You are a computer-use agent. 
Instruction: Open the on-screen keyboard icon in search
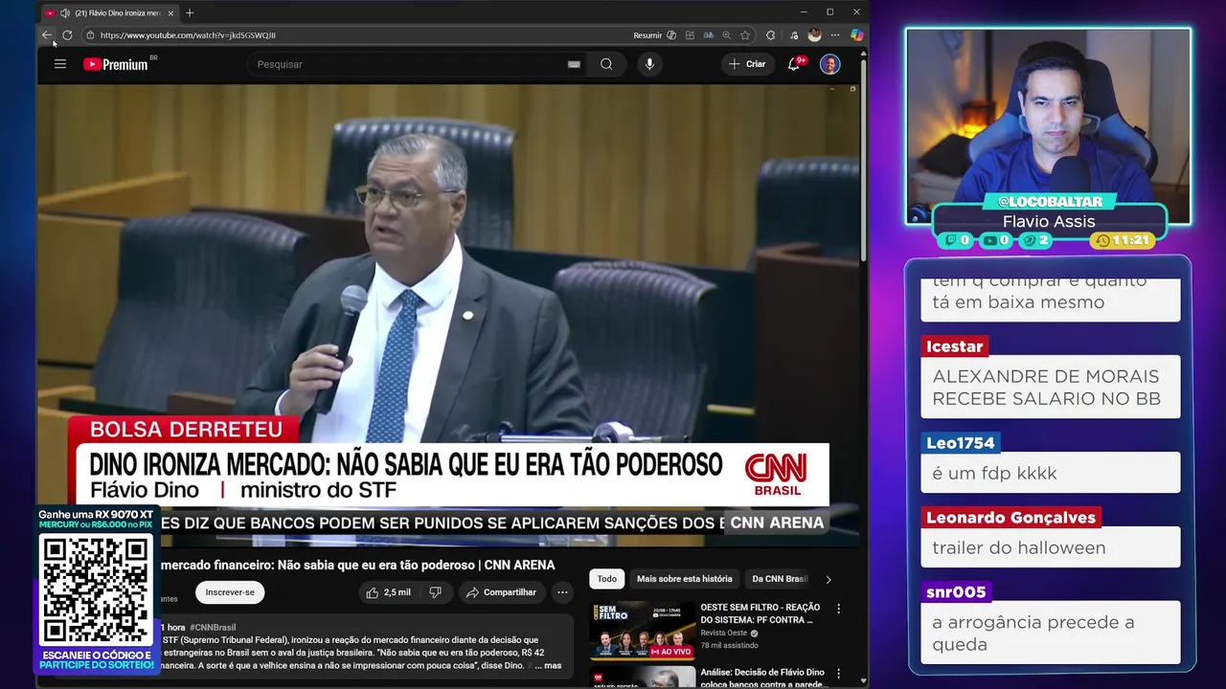(x=574, y=64)
